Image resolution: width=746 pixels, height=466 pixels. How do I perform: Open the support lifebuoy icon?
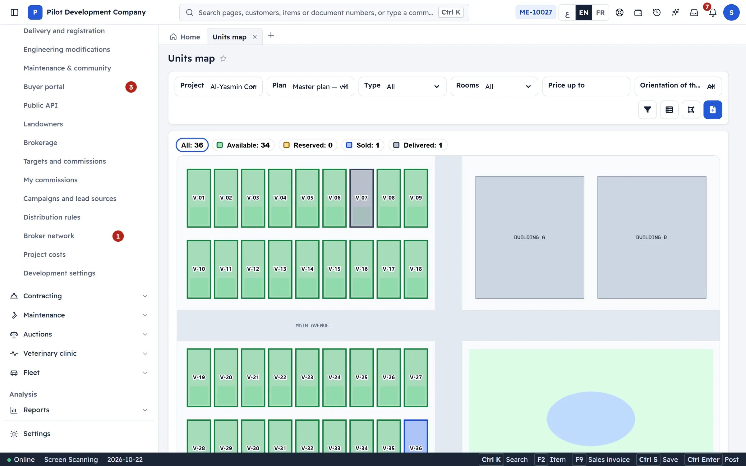[x=619, y=12]
